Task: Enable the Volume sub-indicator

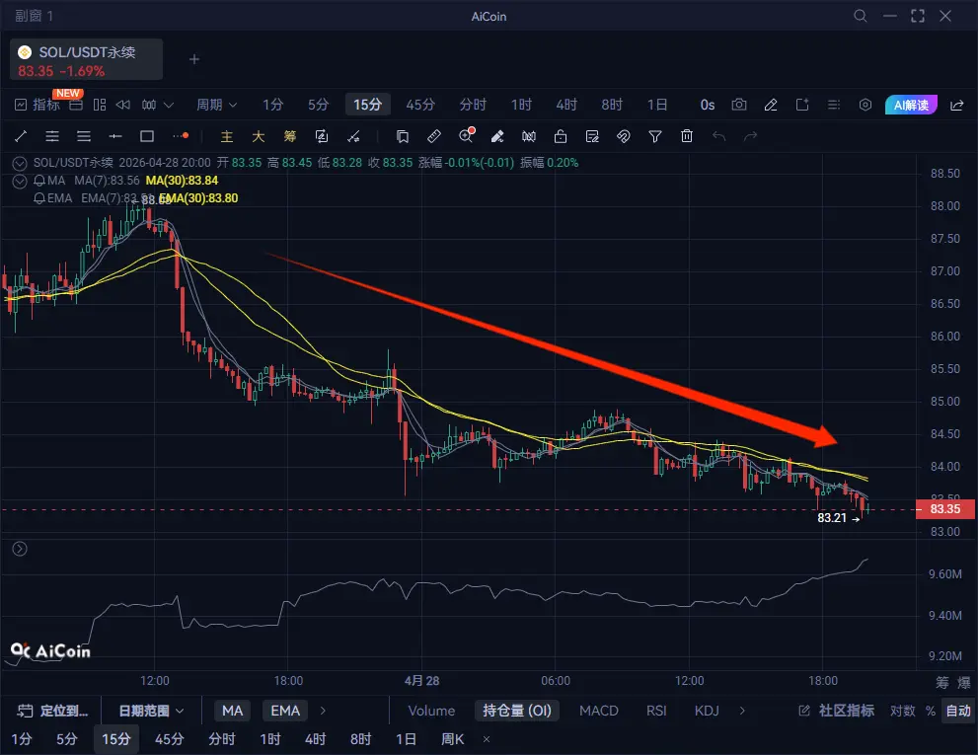Action: coord(431,710)
